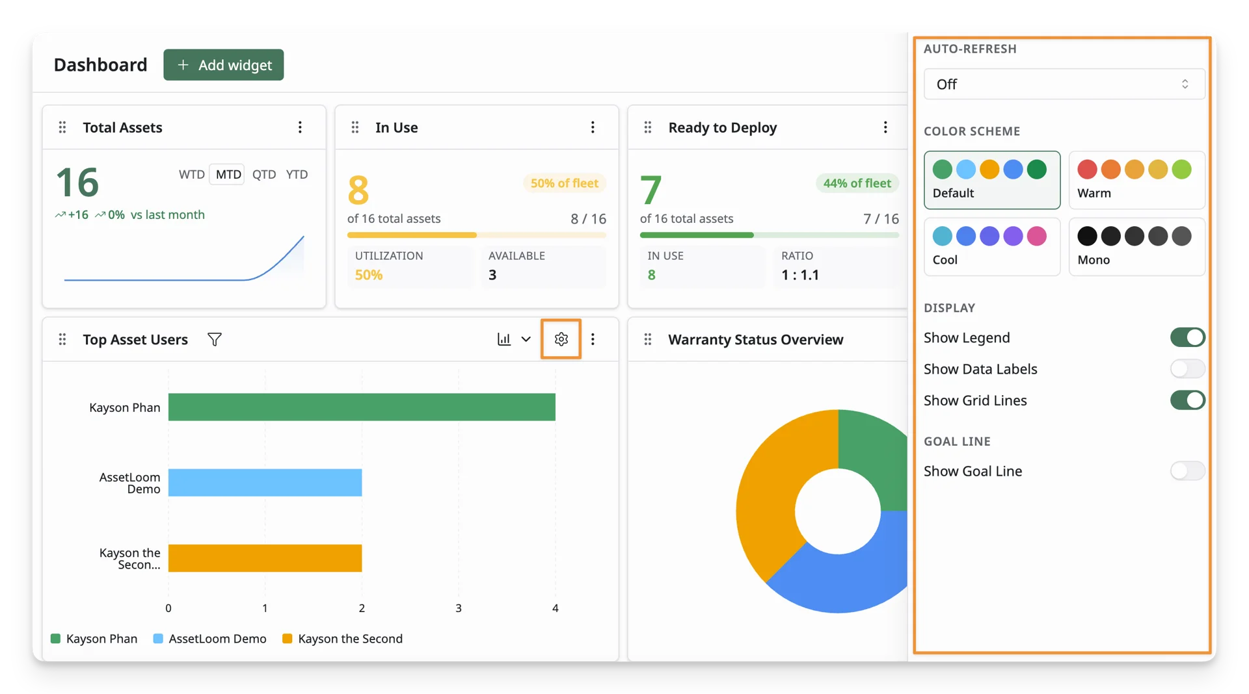
Task: Click the bar chart type icon
Action: pyautogui.click(x=504, y=339)
